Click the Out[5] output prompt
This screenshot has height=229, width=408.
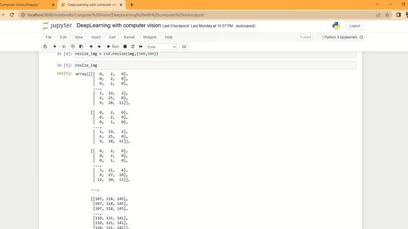click(64, 74)
